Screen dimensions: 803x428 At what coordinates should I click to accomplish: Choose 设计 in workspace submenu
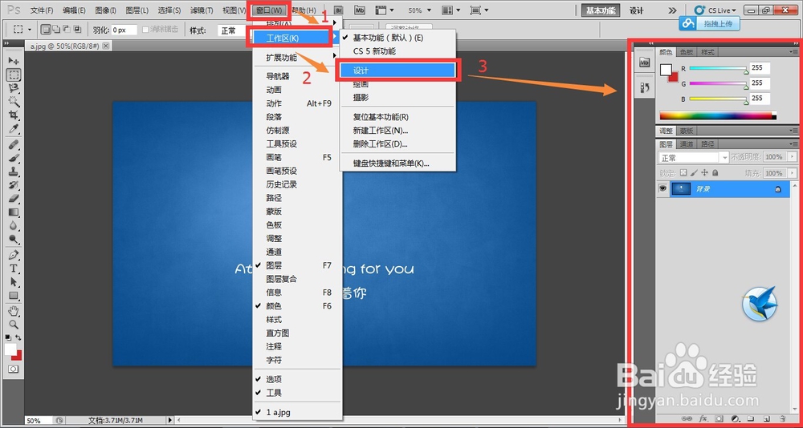tap(397, 71)
